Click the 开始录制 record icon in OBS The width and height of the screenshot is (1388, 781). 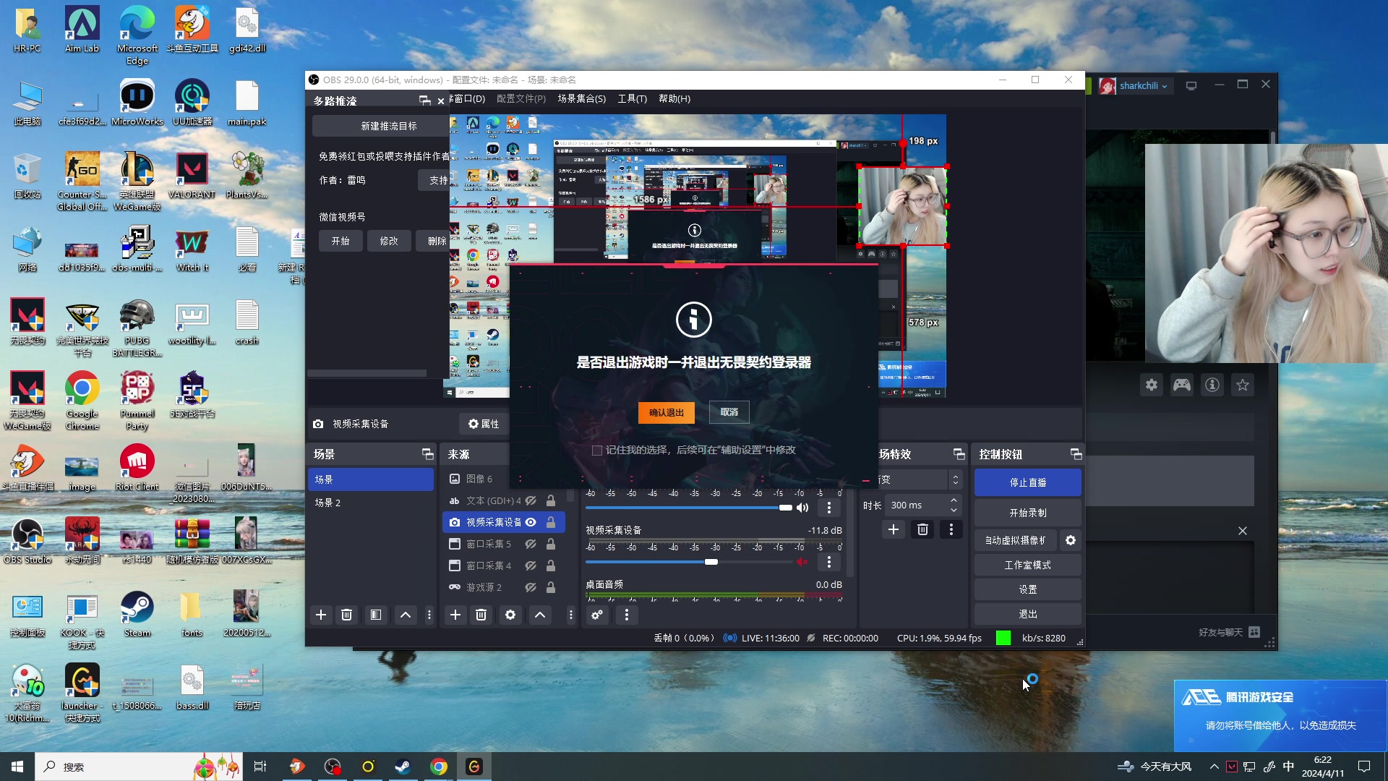(x=1028, y=513)
